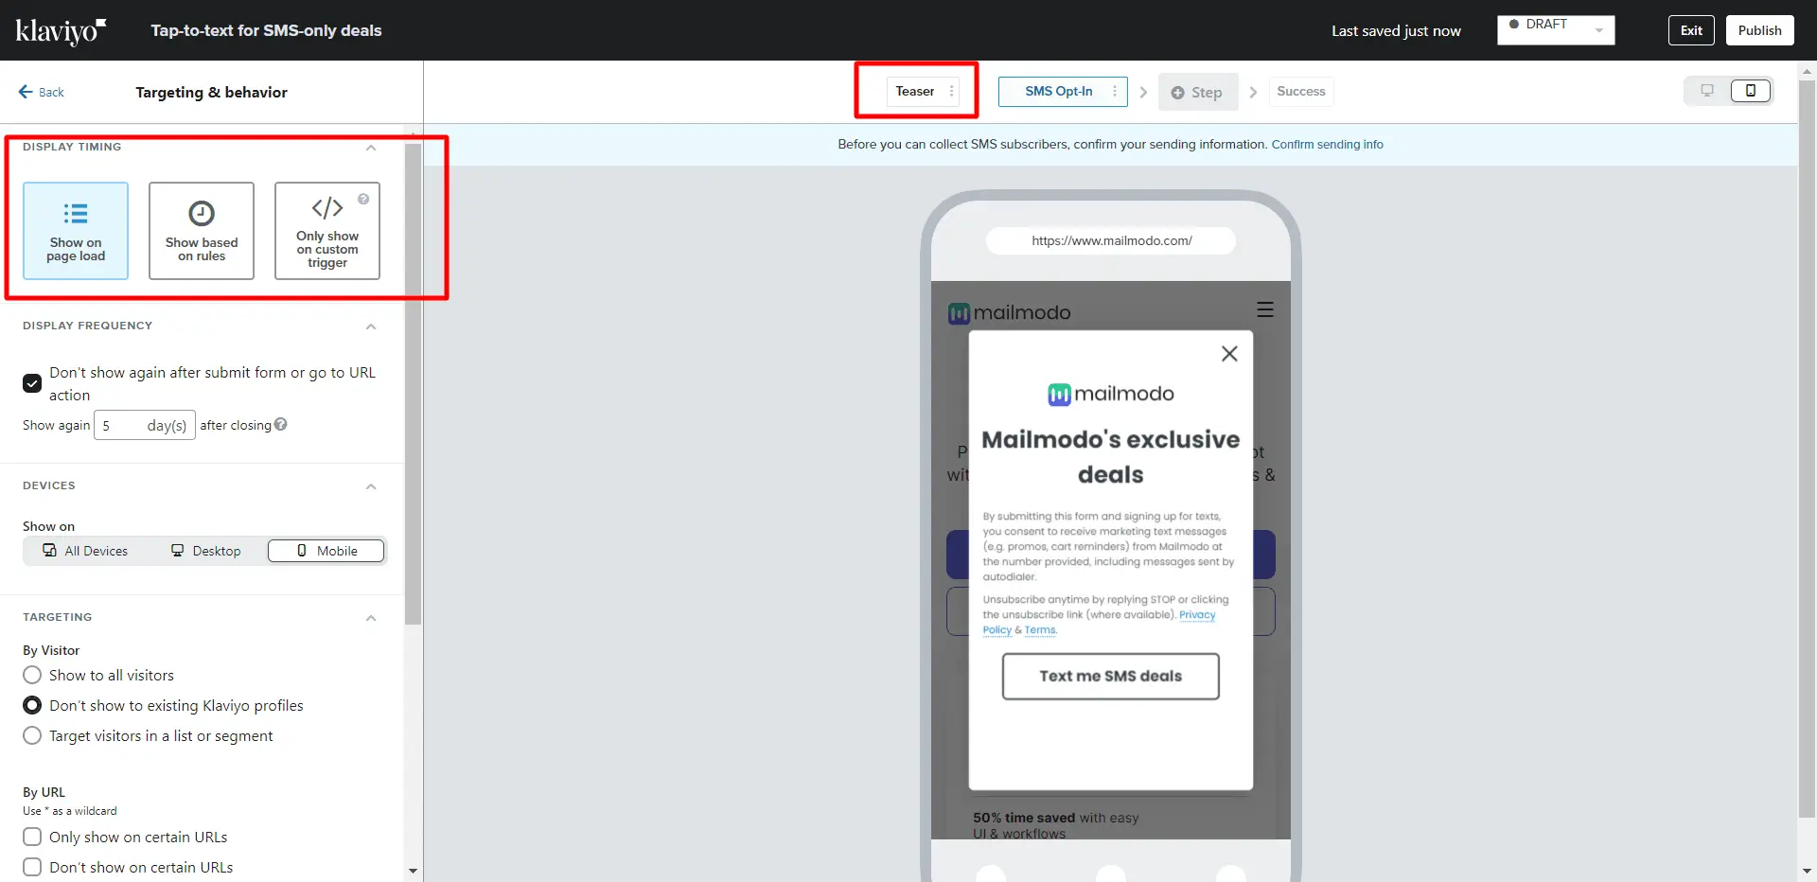Open the DRAFT status dropdown
The width and height of the screenshot is (1817, 882).
(1556, 30)
